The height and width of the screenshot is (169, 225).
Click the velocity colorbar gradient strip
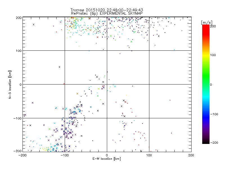[x=206, y=84]
